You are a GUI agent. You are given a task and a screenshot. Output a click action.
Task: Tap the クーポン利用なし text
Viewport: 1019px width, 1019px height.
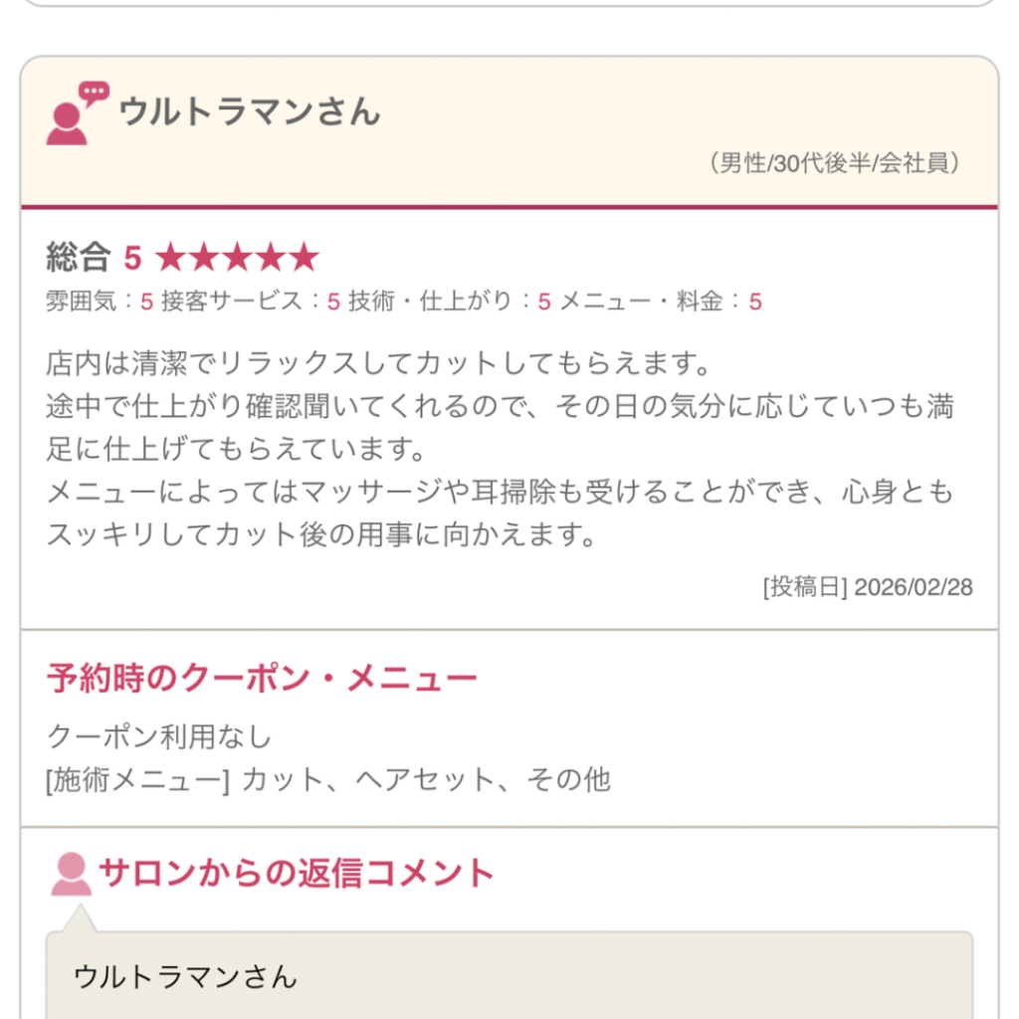(x=159, y=737)
